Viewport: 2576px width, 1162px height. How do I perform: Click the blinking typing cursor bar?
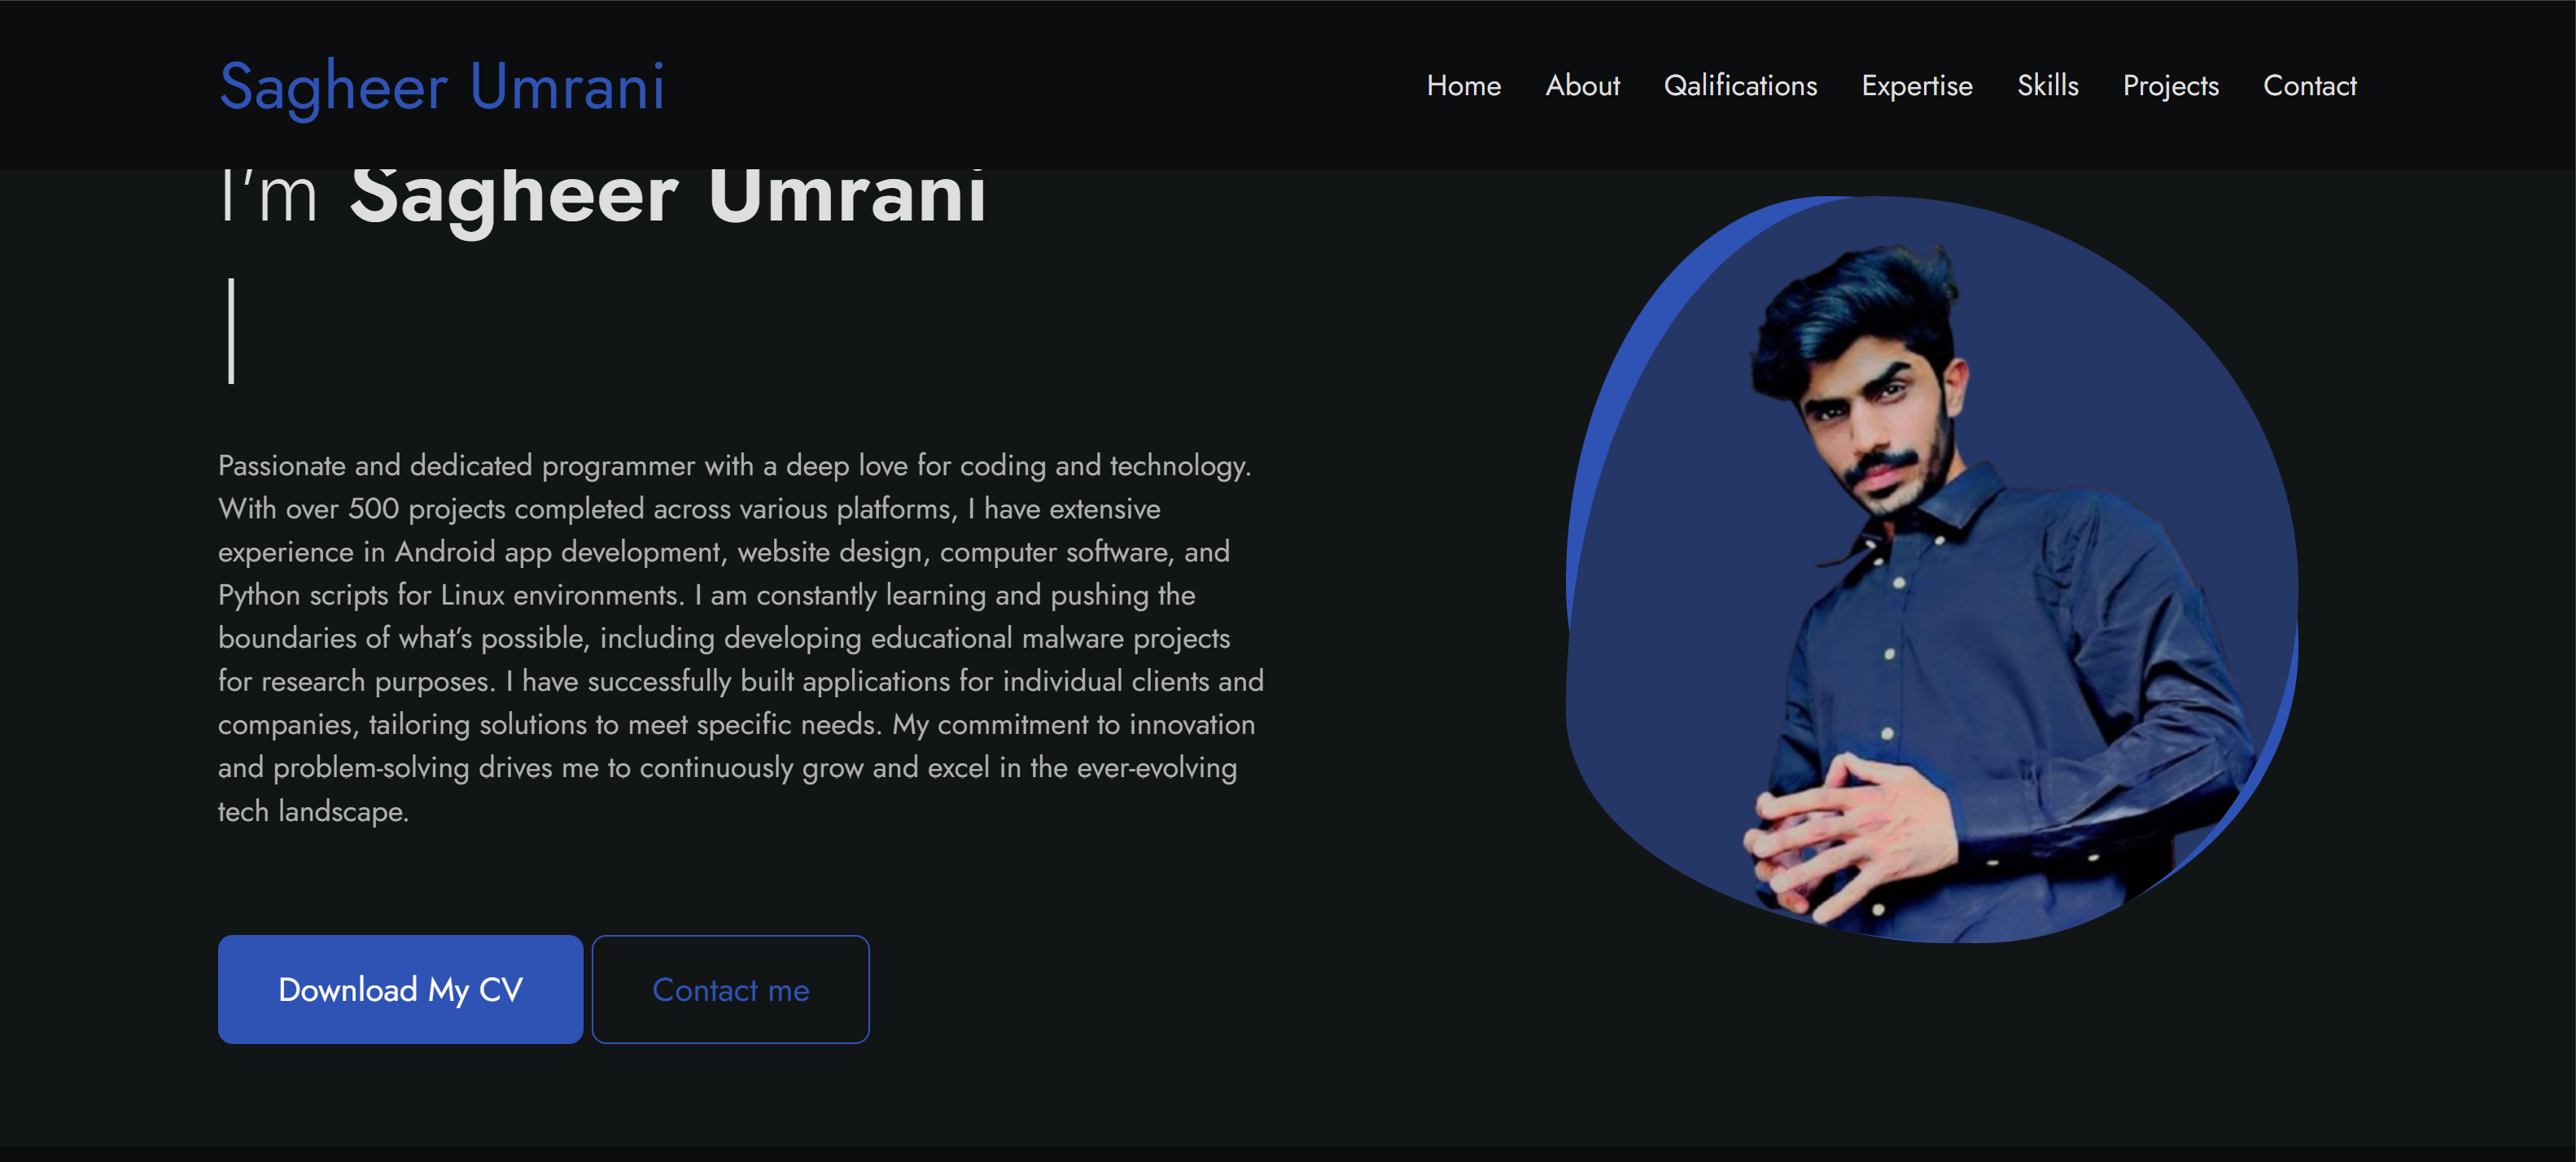[x=231, y=331]
